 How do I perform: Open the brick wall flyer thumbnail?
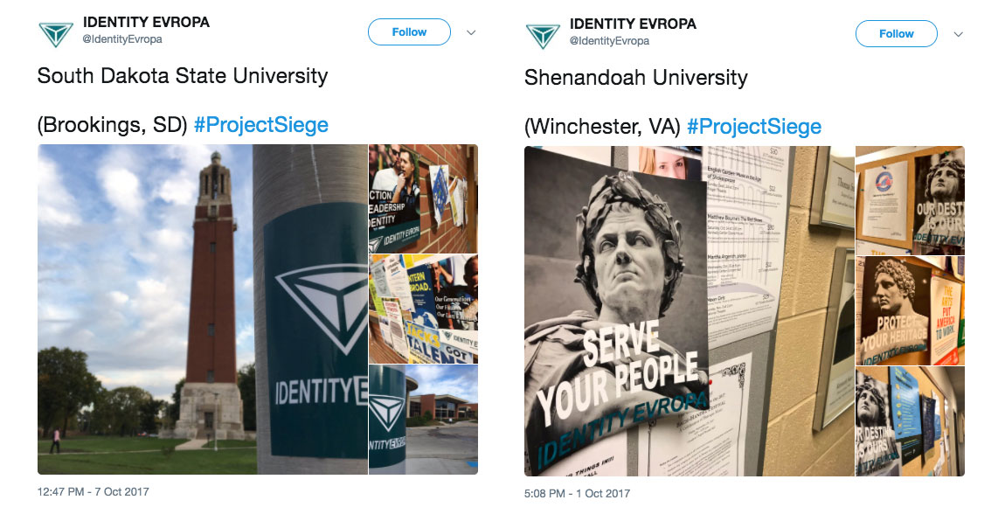[423, 198]
